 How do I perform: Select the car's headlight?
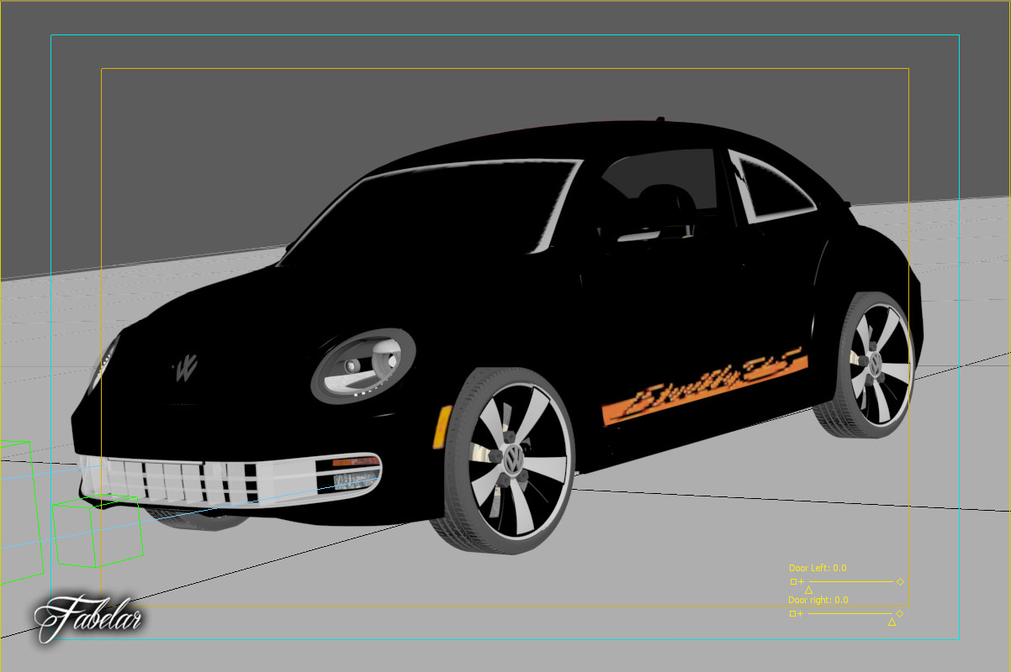click(363, 365)
